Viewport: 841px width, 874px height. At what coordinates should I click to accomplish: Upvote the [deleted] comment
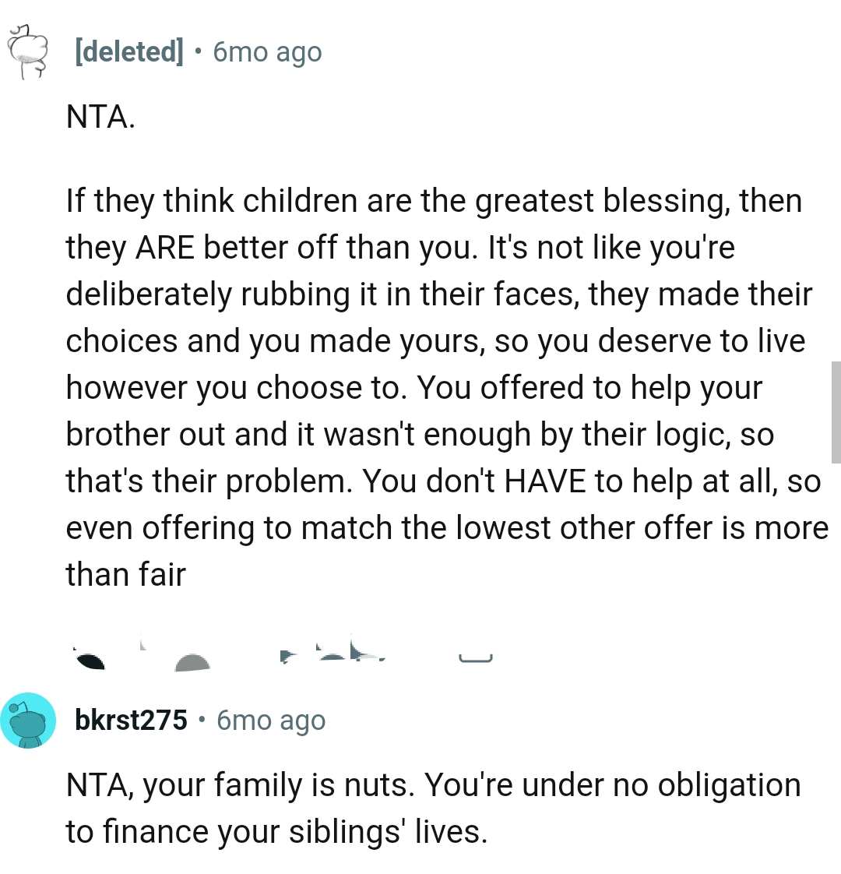click(x=87, y=657)
